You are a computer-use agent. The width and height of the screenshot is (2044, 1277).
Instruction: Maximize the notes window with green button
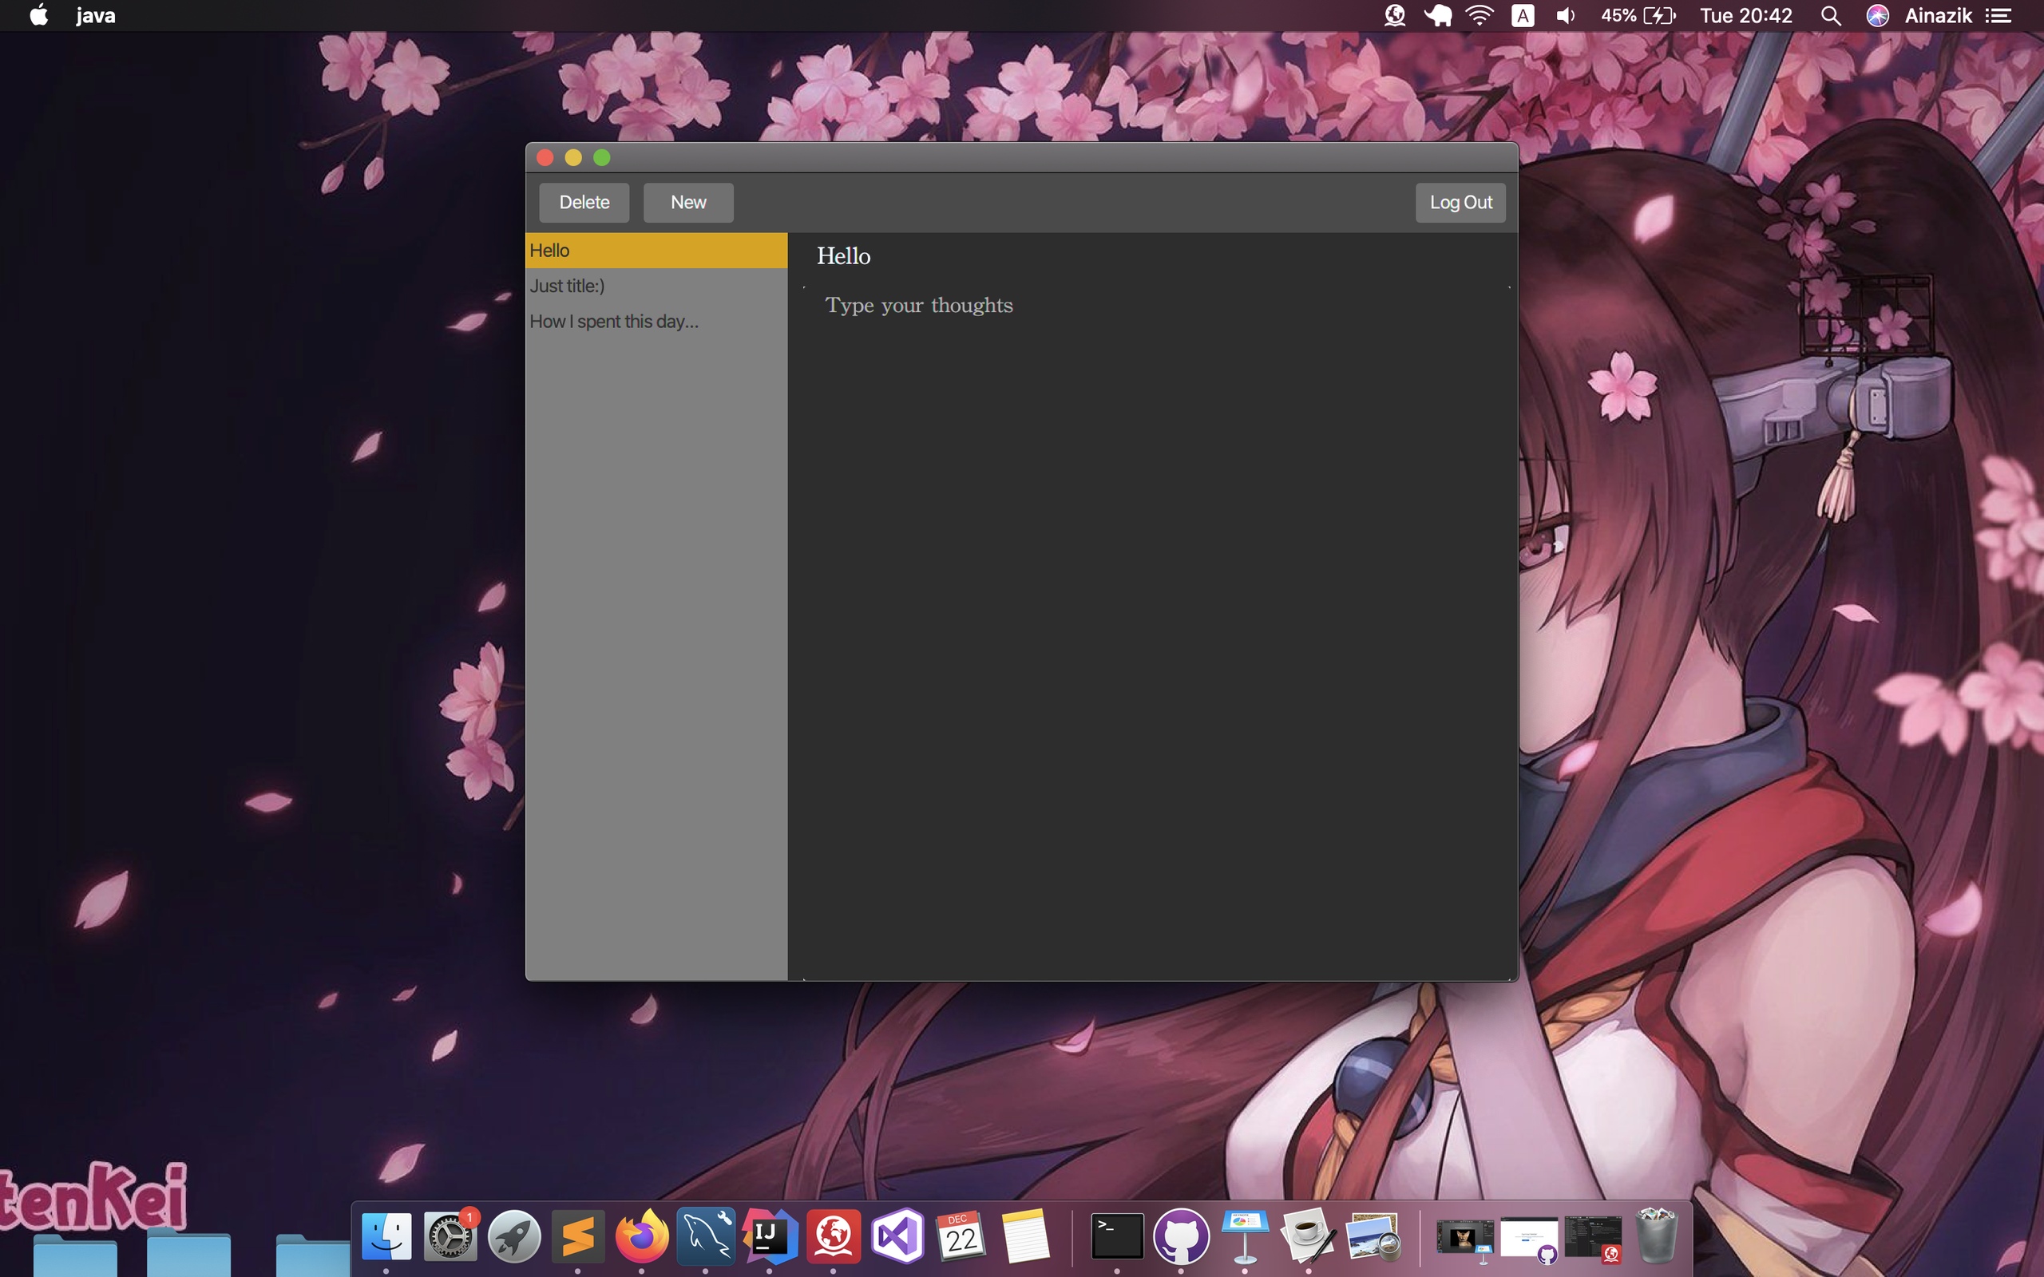pyautogui.click(x=602, y=158)
